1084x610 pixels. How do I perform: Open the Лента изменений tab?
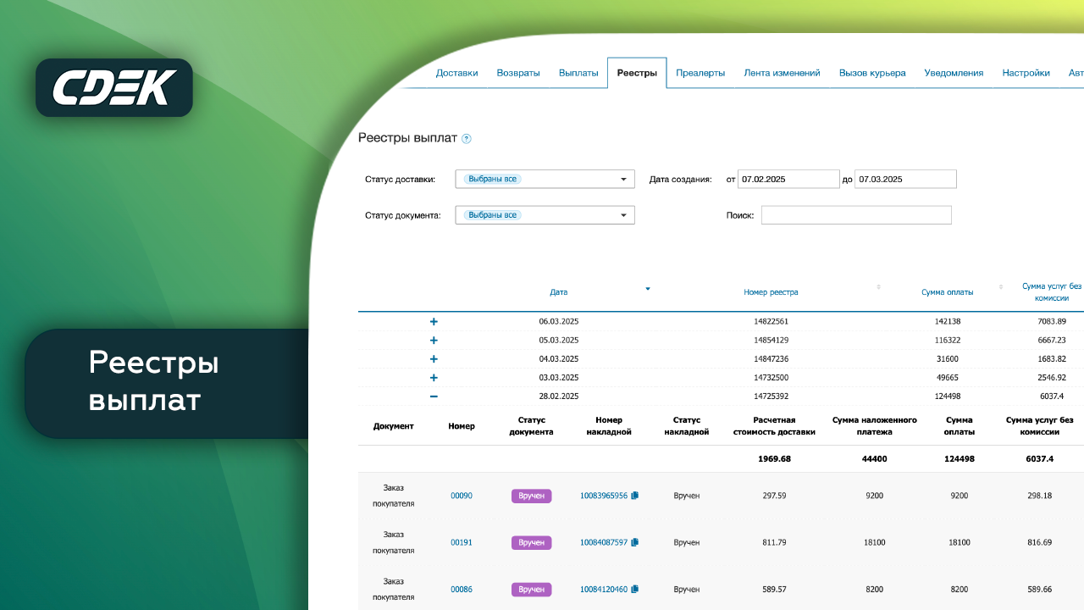click(x=782, y=73)
